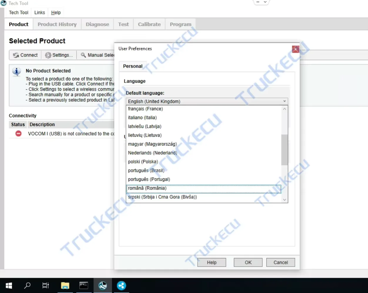This screenshot has width=368, height=293.
Task: Click OK in User Preferences
Action: [248, 262]
